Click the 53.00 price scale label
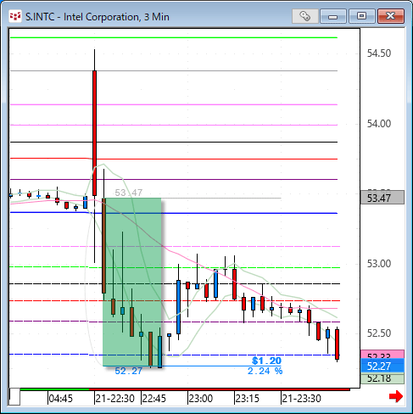Screen dimensions: 413x414 [x=379, y=264]
